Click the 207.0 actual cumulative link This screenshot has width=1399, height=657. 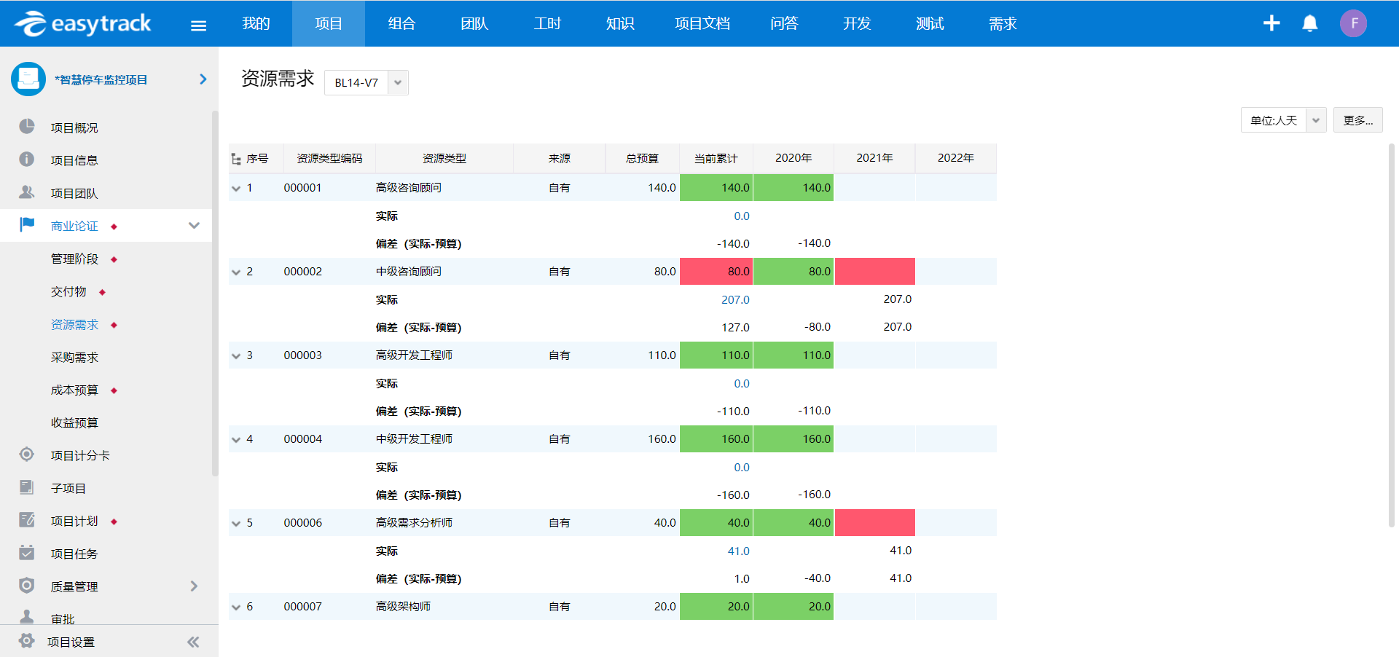coord(735,299)
